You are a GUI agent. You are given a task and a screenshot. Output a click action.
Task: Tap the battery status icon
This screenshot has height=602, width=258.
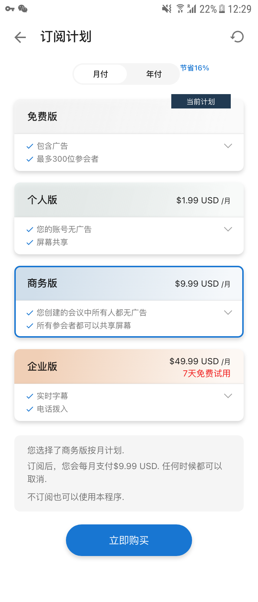tap(222, 9)
